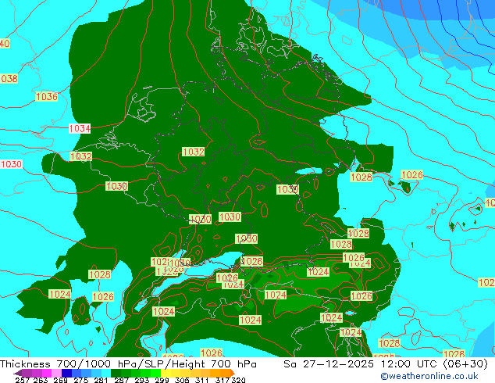Click the 1036 isobar label
Viewport: 495px width, 383px height.
47,96
